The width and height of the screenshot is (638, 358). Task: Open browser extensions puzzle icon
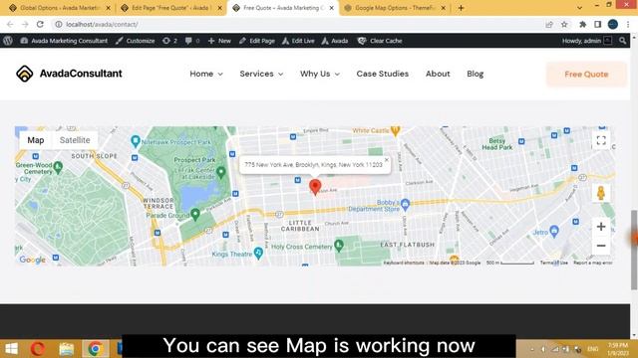(582, 24)
